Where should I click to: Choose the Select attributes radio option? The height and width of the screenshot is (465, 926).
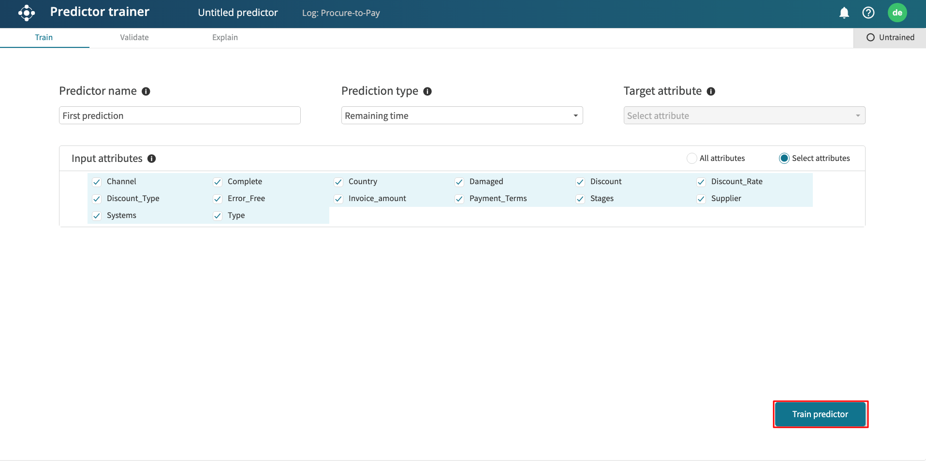pos(784,159)
